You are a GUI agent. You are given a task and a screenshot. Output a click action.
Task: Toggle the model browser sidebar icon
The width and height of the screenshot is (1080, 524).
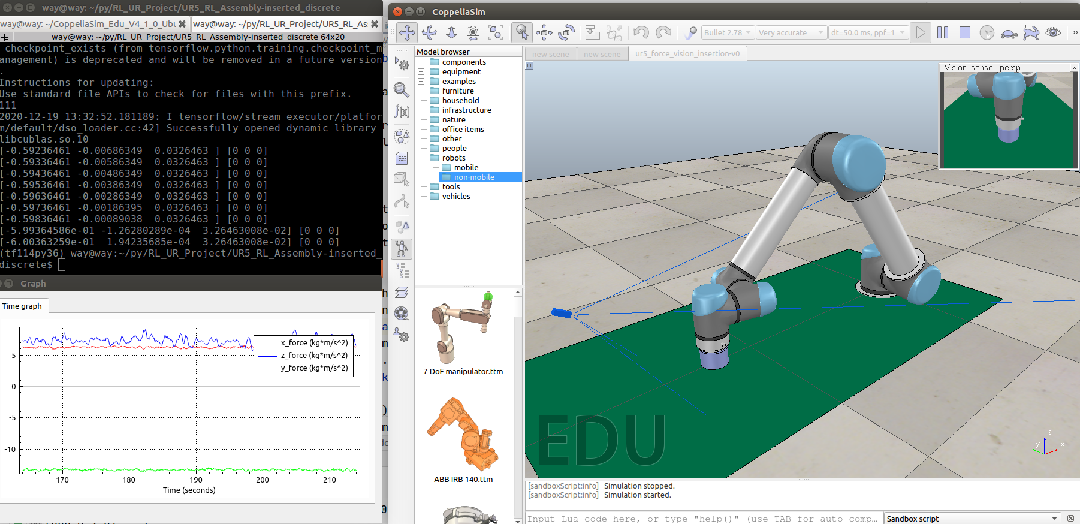[x=402, y=249]
